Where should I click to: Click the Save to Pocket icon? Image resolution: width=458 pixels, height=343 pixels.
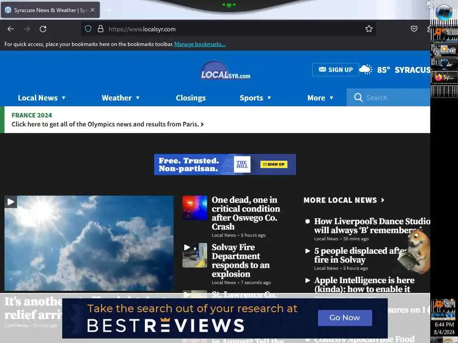414,29
